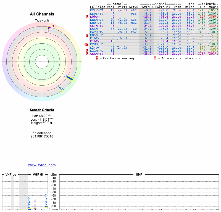This screenshot has height=212, width=221.
Task: Click the channel 13 blue bar on the radar
Action: pos(70,78)
